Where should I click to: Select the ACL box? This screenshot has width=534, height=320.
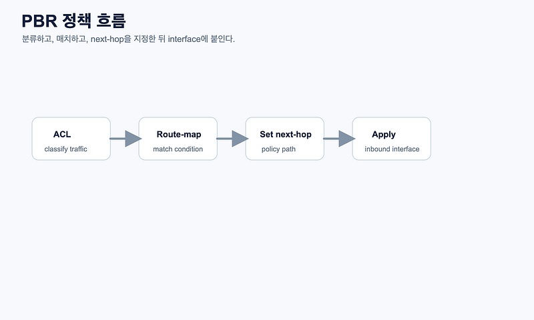tap(71, 139)
